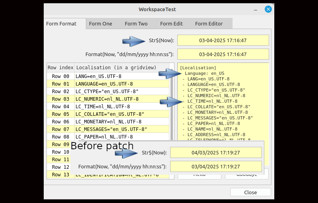The image size is (318, 203).
Task: Go to the Form Editor tab
Action: click(209, 23)
